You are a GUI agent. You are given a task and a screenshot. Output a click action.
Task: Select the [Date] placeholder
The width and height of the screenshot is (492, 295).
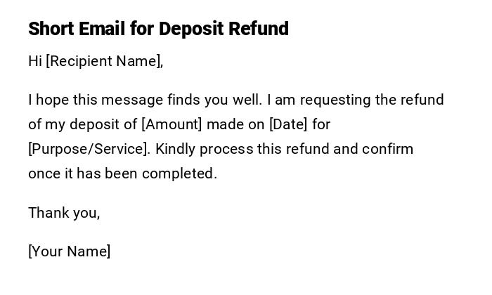(x=288, y=124)
